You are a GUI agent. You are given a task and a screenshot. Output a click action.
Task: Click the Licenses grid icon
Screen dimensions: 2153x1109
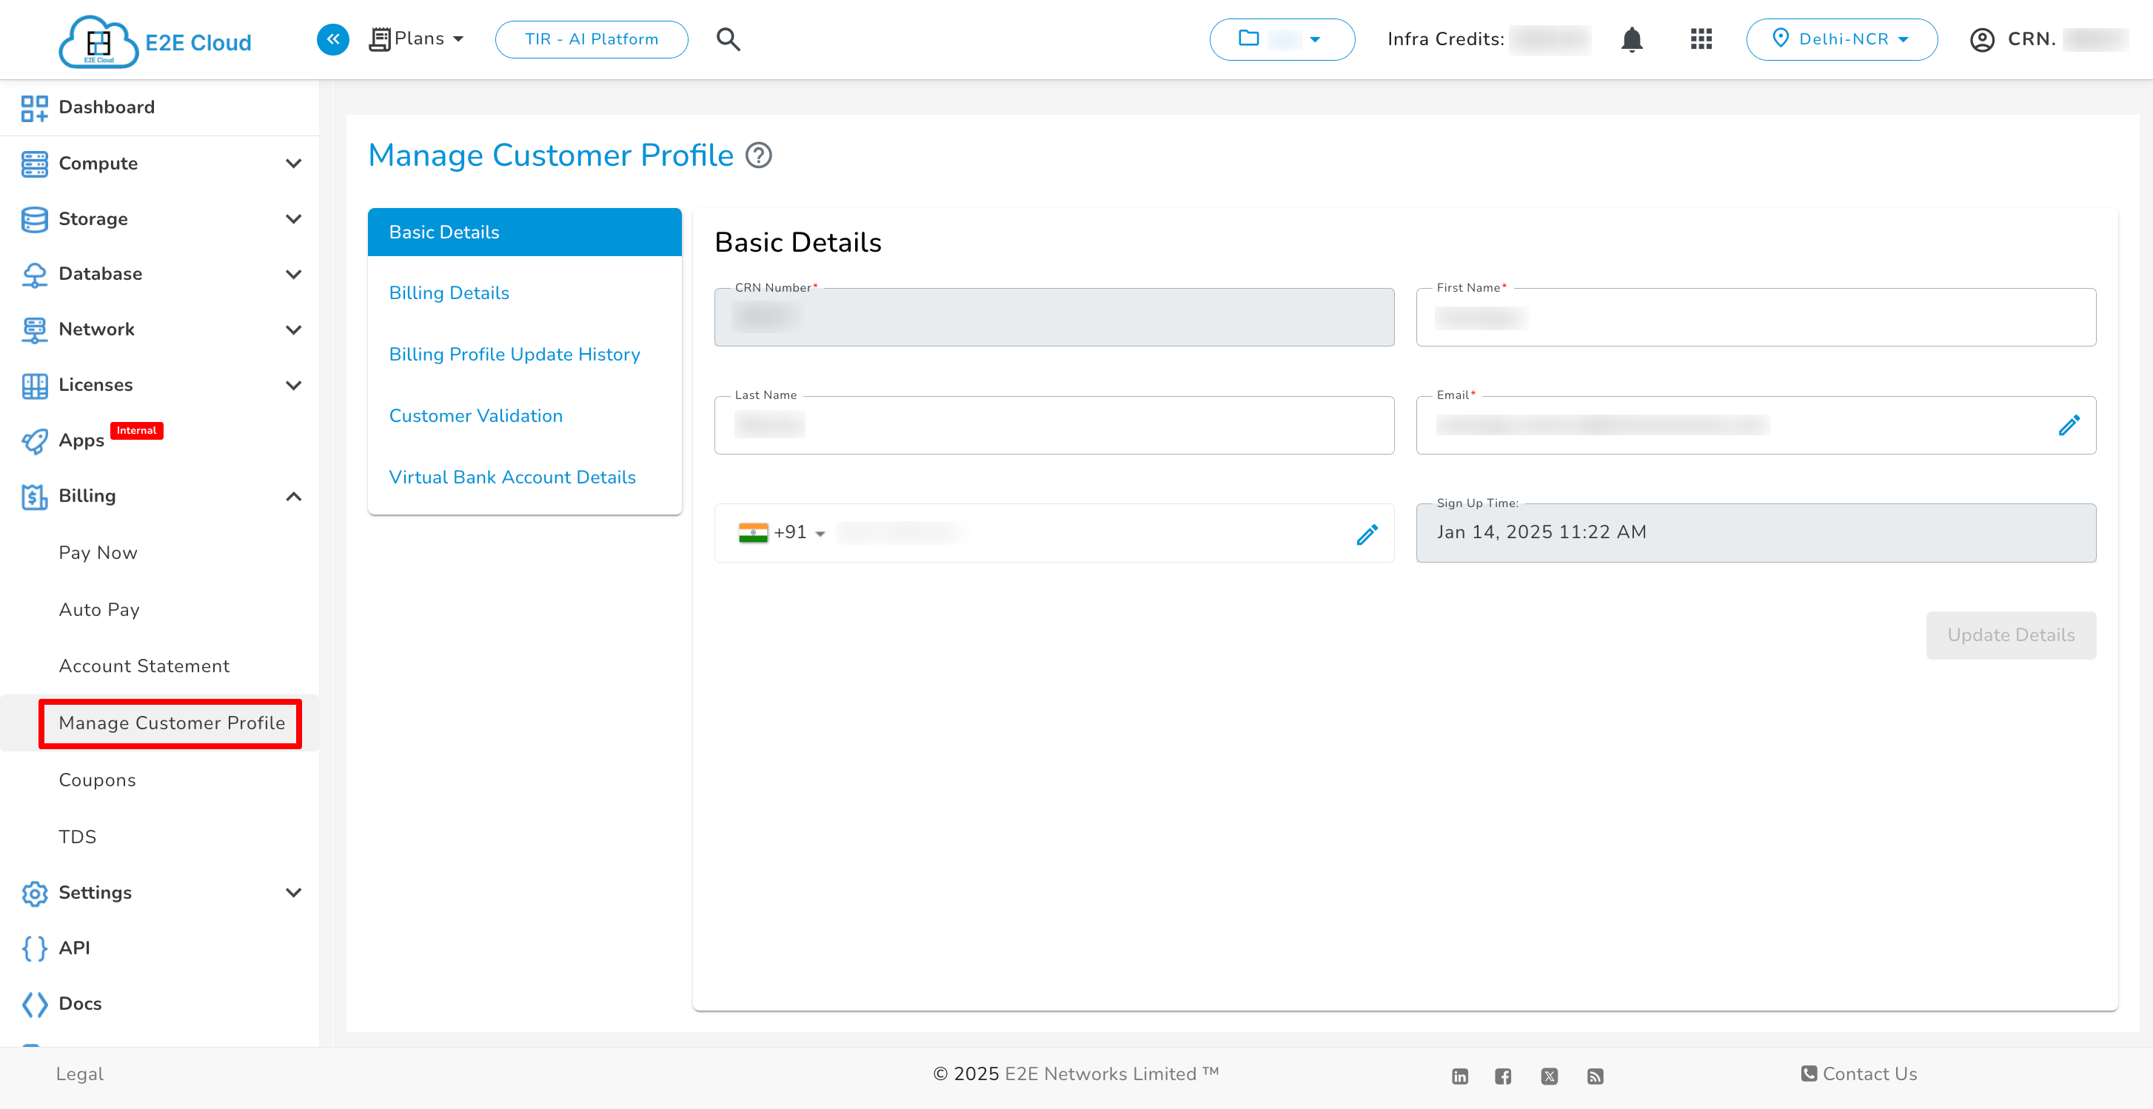coord(34,385)
